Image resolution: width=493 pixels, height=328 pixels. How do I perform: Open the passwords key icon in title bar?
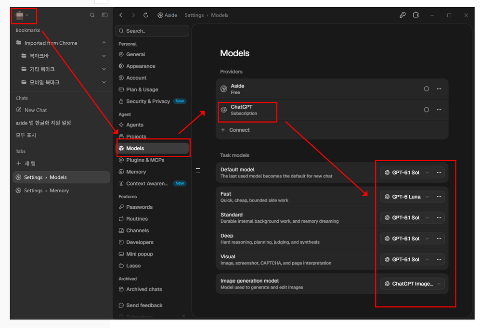(x=403, y=15)
